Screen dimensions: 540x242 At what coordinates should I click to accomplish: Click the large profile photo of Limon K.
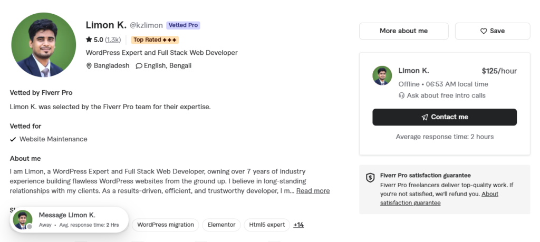coord(44,45)
